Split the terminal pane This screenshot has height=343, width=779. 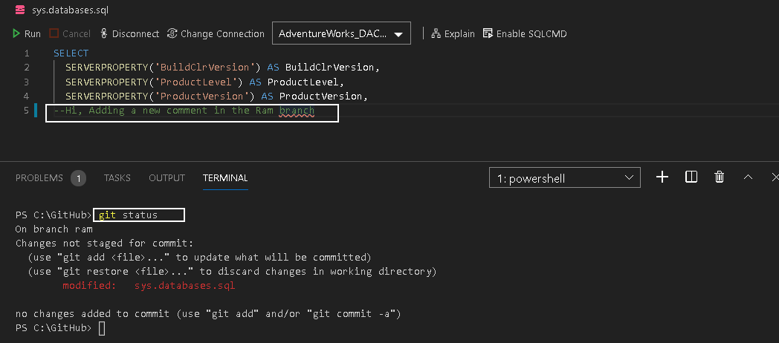pos(691,177)
